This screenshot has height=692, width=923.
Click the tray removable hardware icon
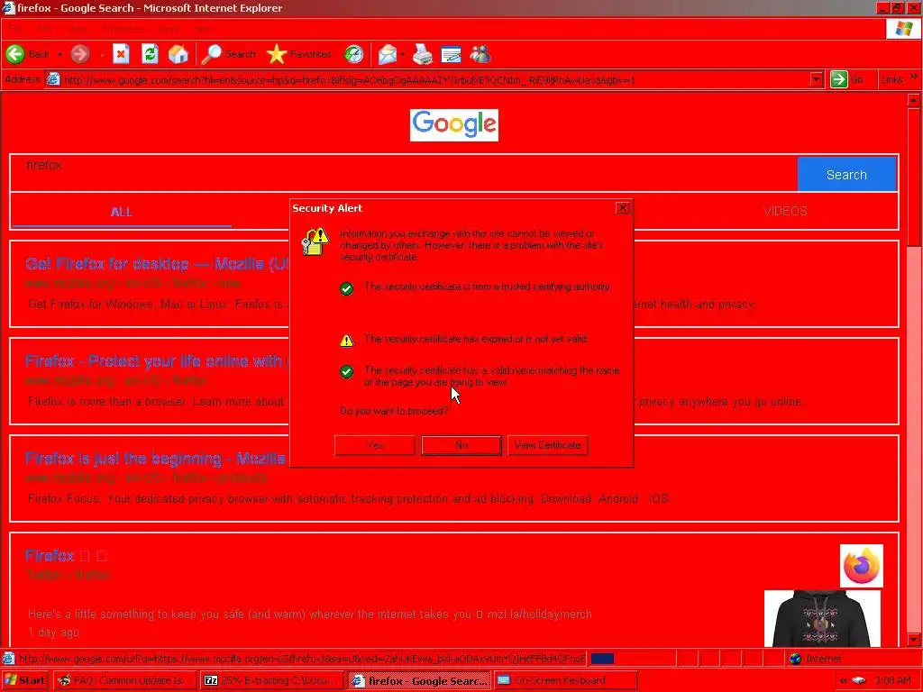coord(859,680)
